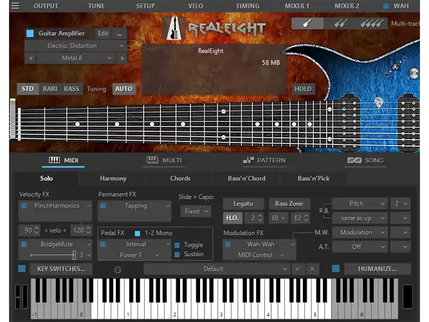Screen dimensions: 429x322
Task: Select single guitar track mode icon
Action: [307, 24]
